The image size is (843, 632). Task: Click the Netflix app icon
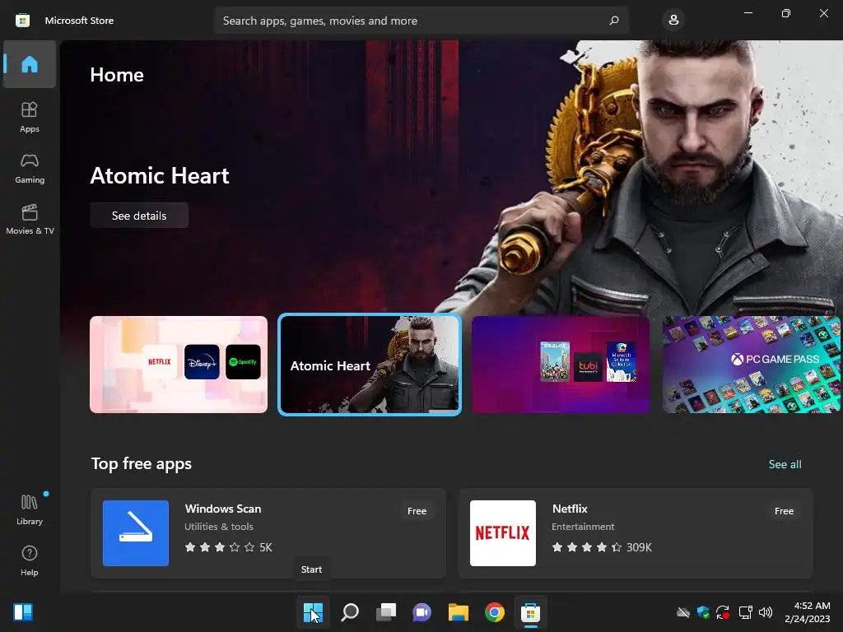503,533
